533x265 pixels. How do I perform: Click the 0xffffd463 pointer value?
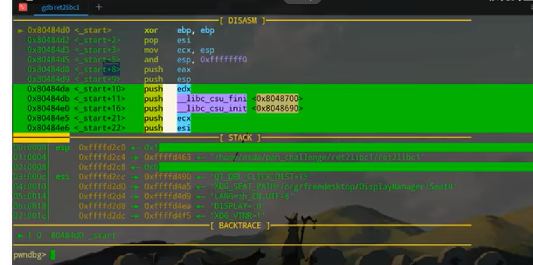point(168,158)
